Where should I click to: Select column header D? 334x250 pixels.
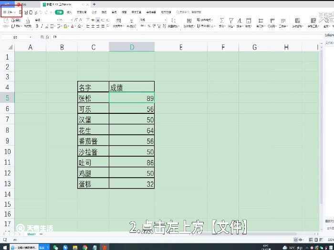point(132,47)
